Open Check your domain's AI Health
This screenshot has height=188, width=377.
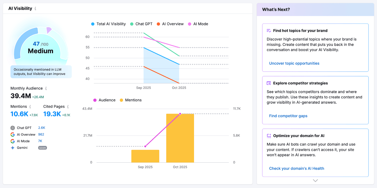[297, 168]
